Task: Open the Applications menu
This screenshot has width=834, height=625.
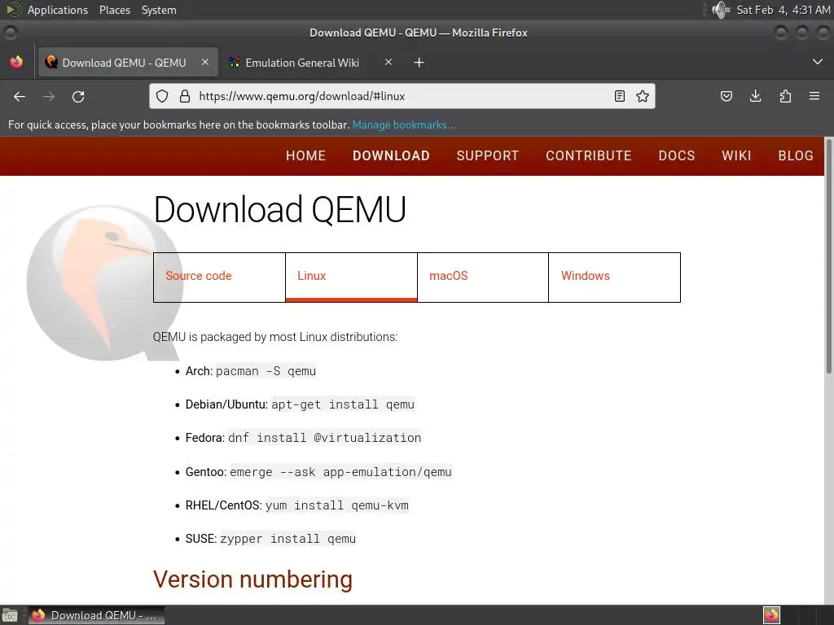Action: (x=58, y=10)
